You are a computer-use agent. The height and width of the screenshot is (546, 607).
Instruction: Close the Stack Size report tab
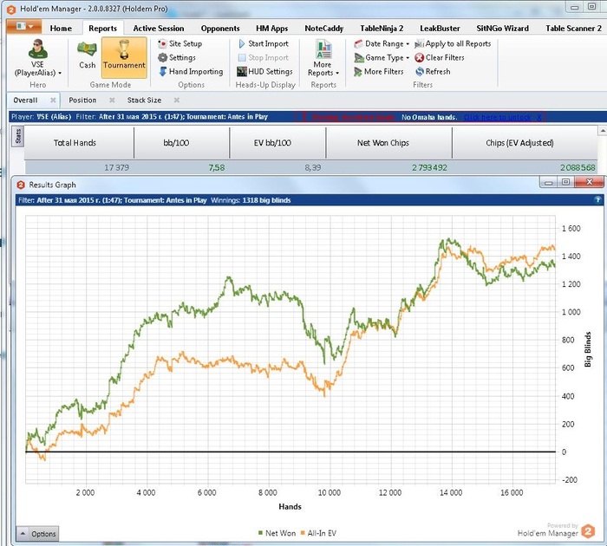pos(177,101)
